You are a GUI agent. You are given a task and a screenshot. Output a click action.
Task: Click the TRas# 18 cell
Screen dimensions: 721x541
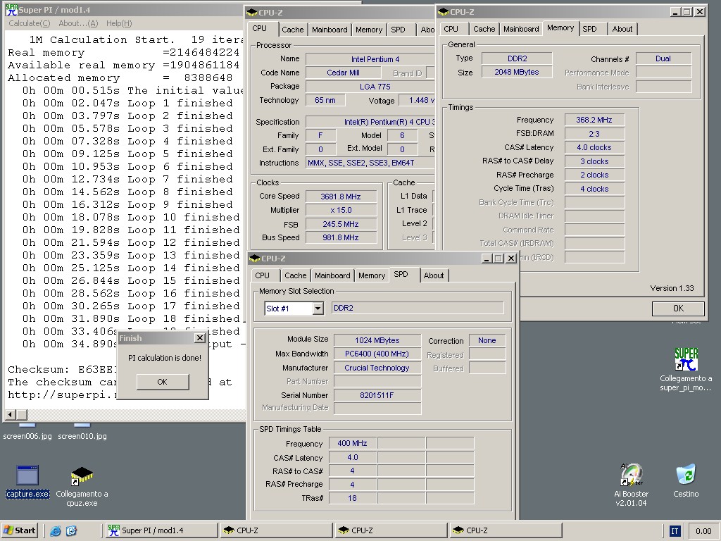click(352, 498)
